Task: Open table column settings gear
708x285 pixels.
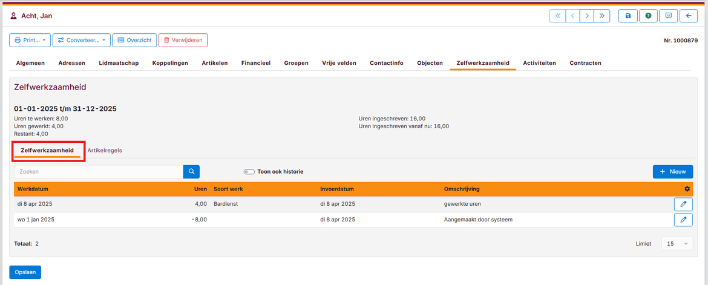Action: tap(687, 189)
